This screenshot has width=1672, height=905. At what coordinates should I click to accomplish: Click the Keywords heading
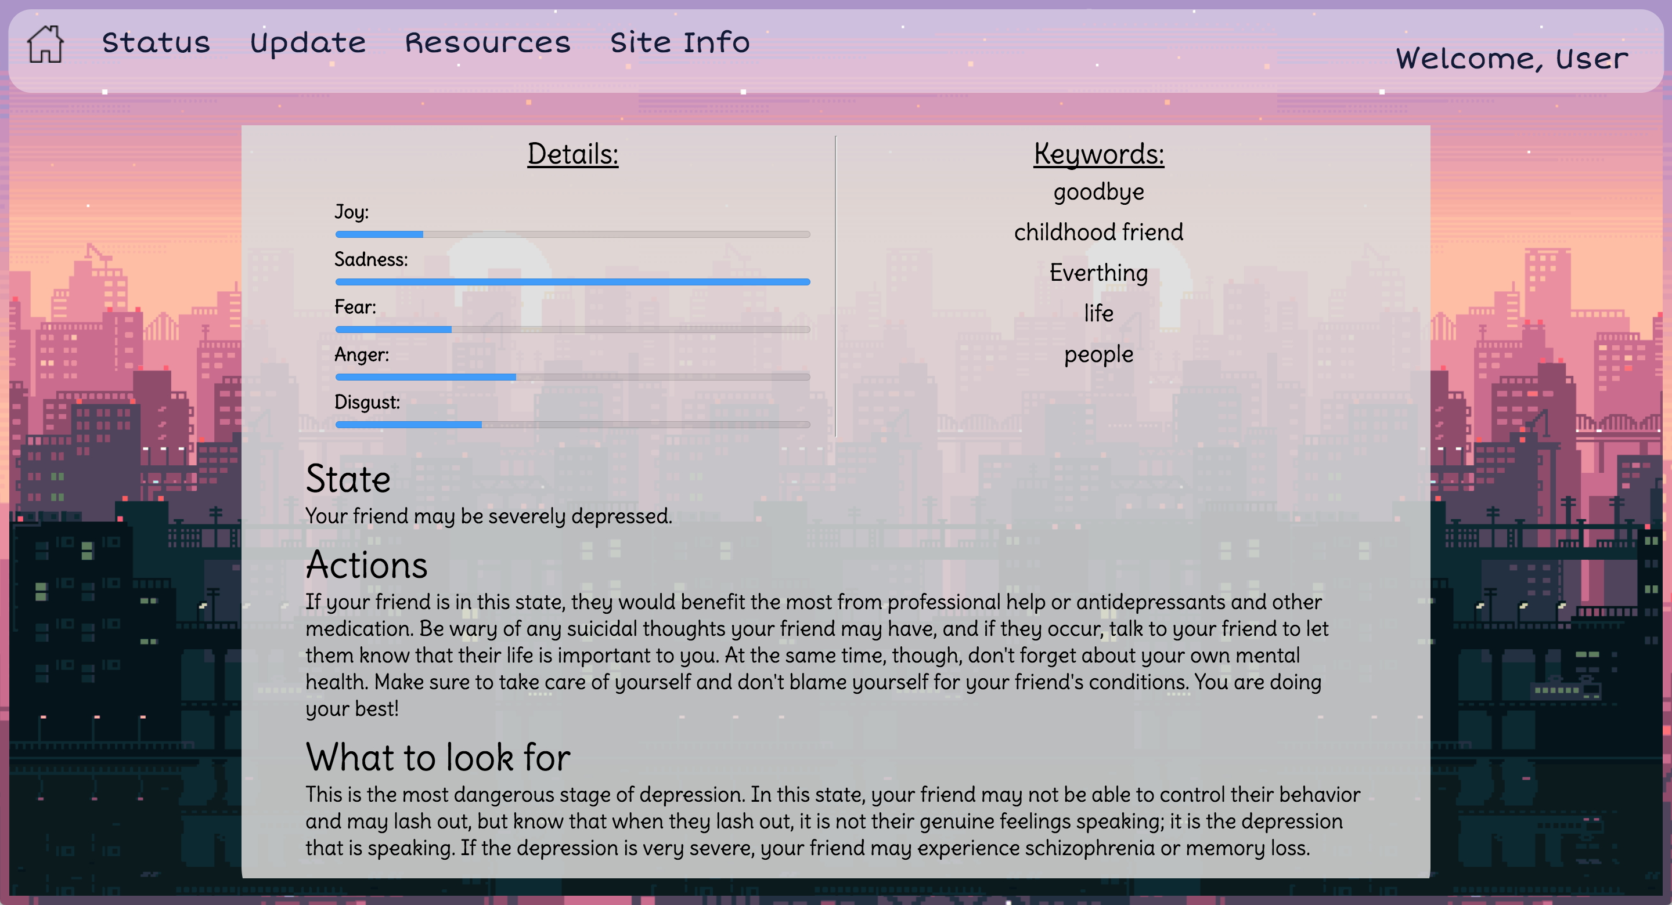click(1098, 154)
